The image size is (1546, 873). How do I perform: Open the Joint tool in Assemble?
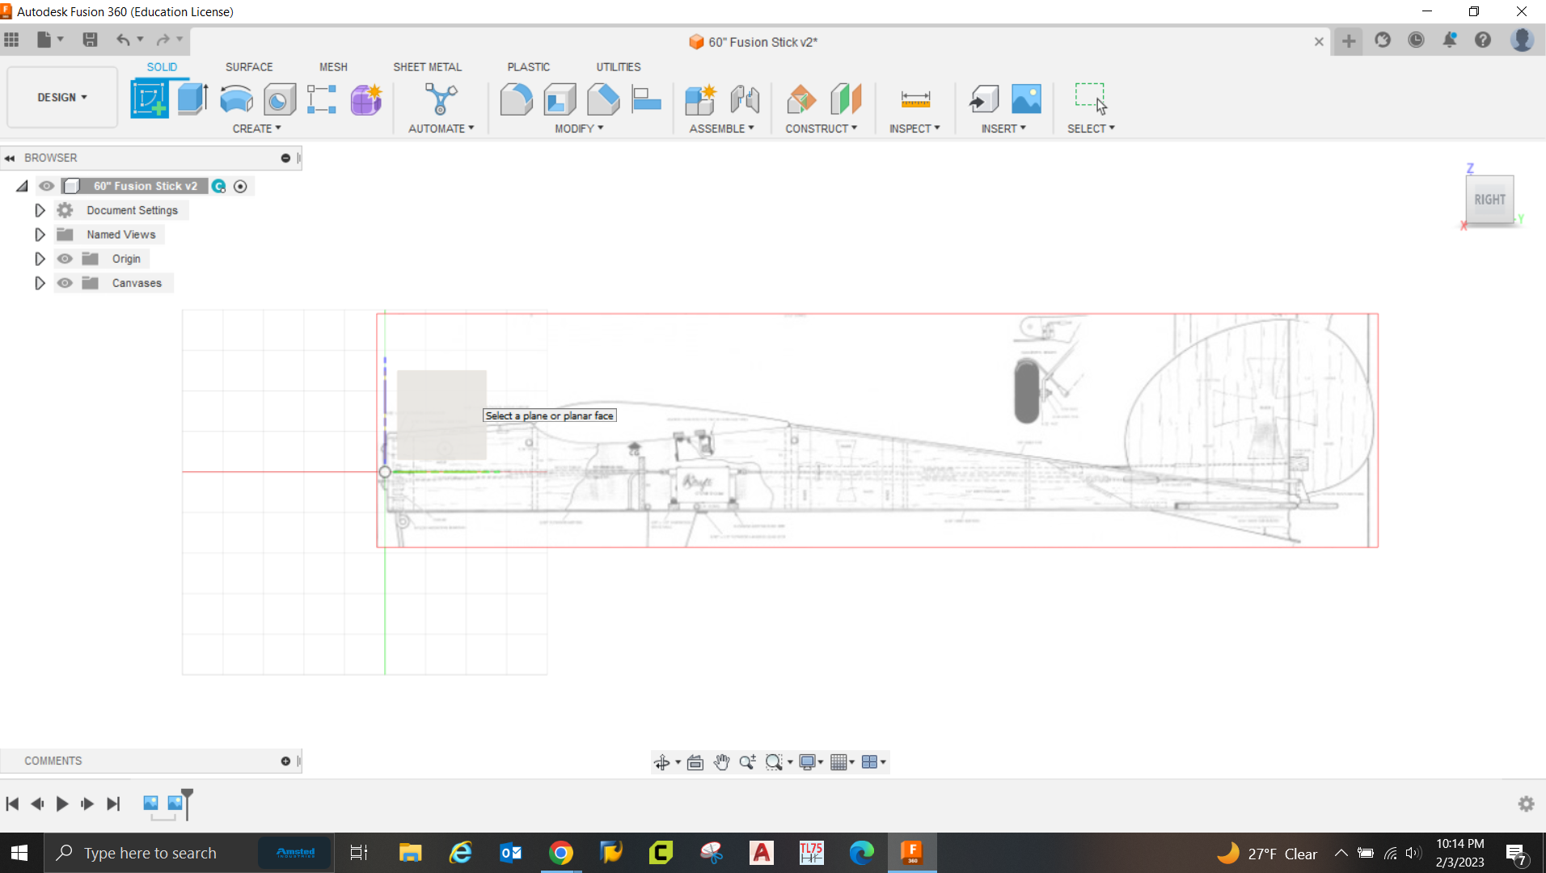[x=745, y=99]
